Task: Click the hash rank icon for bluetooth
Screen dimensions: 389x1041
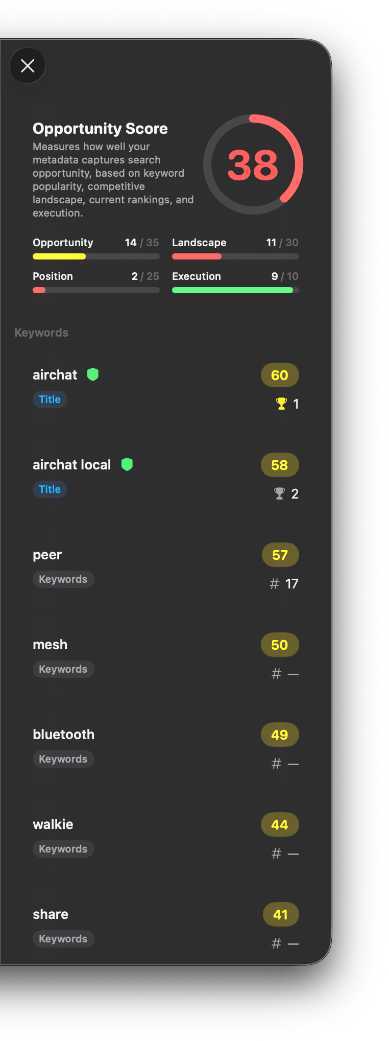Action: point(276,764)
